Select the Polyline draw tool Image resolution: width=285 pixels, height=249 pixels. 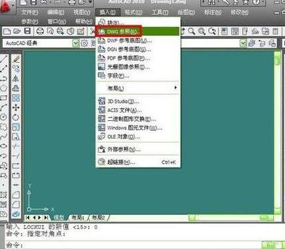tap(3, 78)
